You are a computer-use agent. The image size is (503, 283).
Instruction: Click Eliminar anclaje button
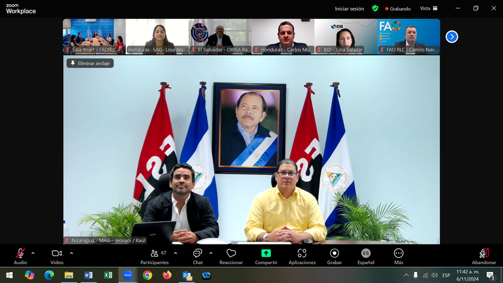coord(90,63)
